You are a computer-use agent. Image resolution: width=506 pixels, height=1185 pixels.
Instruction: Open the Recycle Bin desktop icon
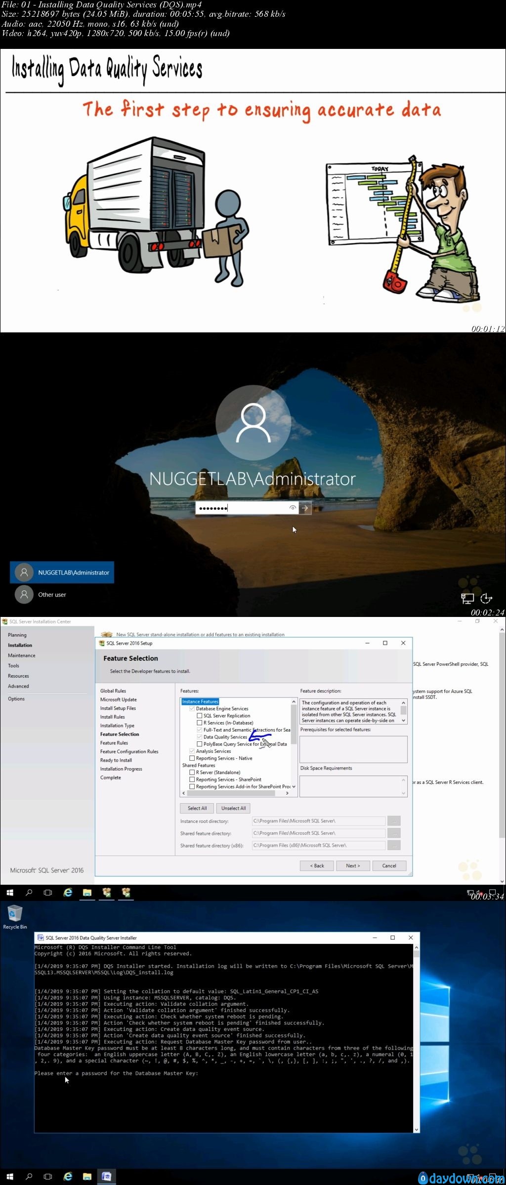[x=15, y=917]
